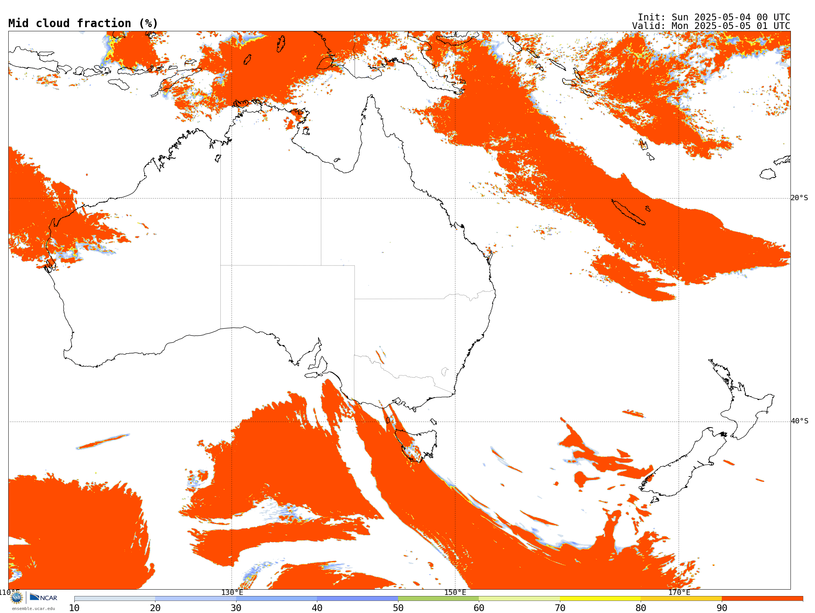This screenshot has width=815, height=613.
Task: Click the colorbar label '10'
Action: pos(74,608)
